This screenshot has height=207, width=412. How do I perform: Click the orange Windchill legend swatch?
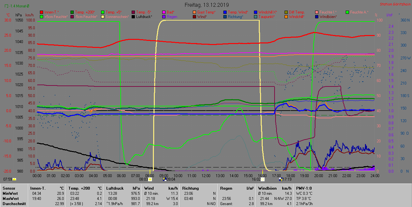[x=286, y=16]
